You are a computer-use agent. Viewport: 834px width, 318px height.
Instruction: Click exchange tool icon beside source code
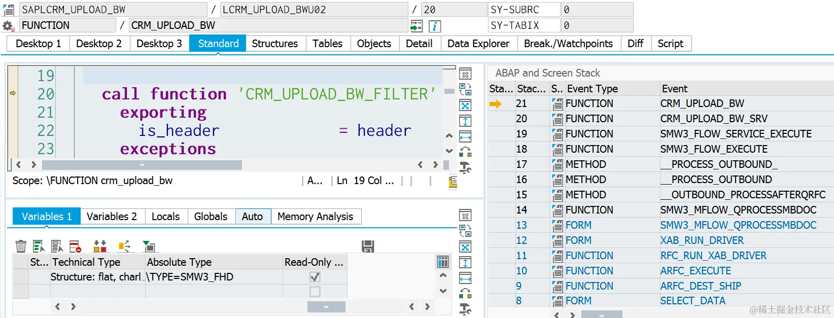tap(465, 152)
